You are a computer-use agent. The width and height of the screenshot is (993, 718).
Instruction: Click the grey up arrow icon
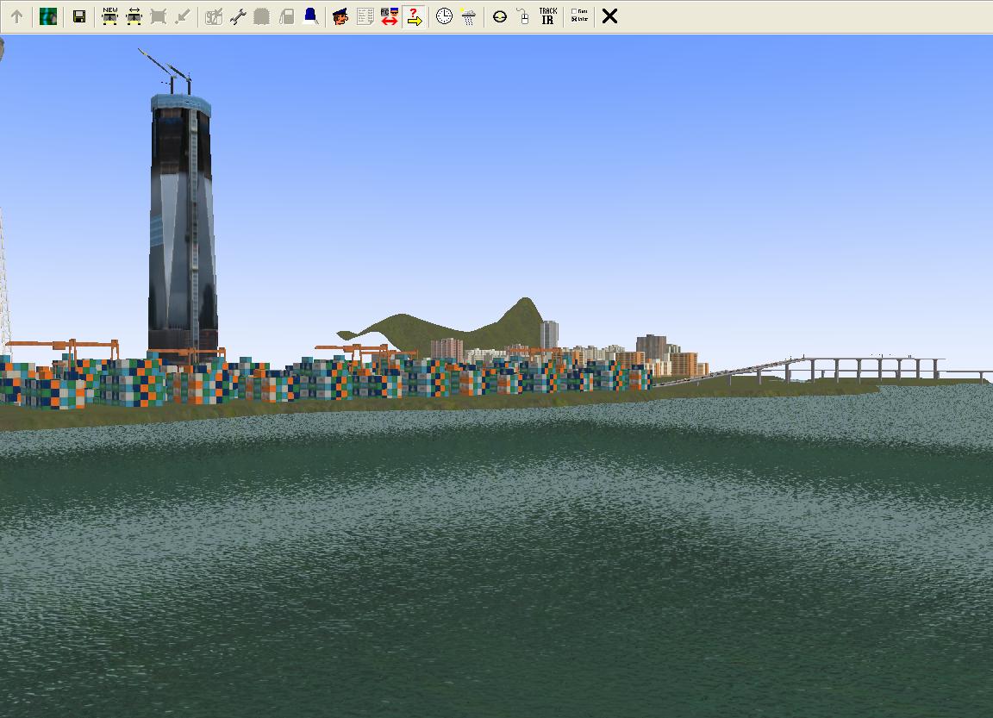point(16,16)
